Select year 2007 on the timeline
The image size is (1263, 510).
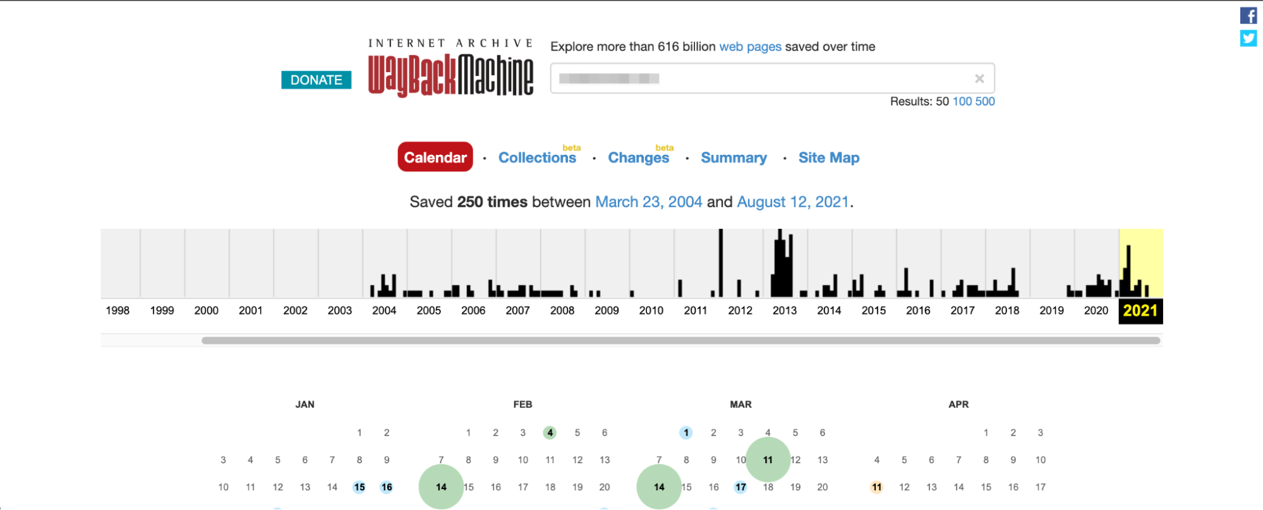tap(517, 310)
